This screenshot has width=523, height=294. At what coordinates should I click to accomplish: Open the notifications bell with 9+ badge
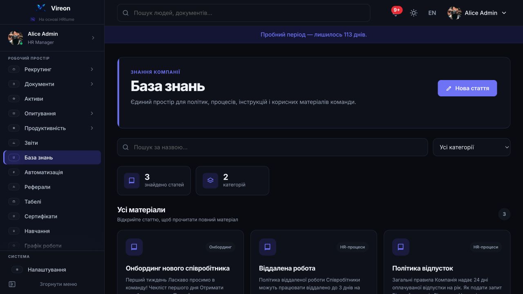tap(396, 13)
